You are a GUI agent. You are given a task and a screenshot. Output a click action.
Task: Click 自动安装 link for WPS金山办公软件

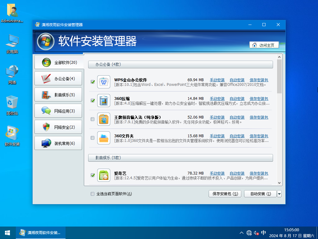tap(237, 80)
